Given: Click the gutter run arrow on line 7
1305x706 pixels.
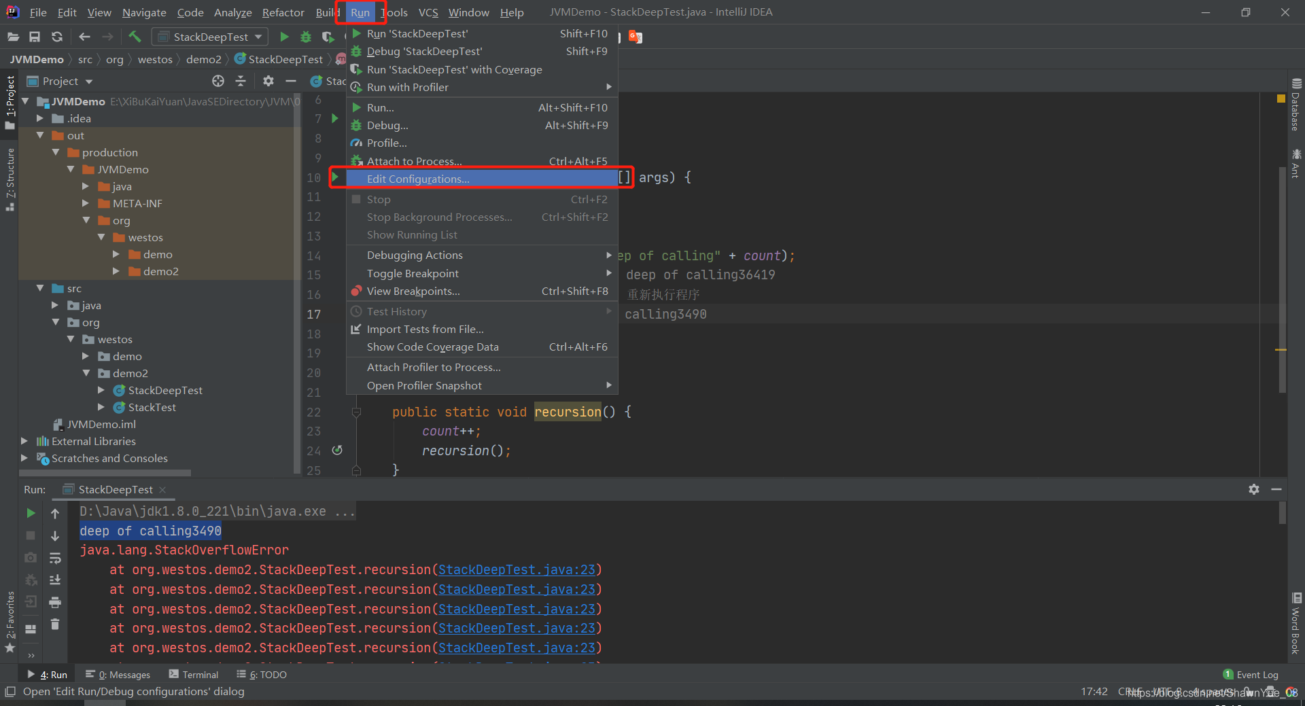Looking at the screenshot, I should (x=334, y=118).
